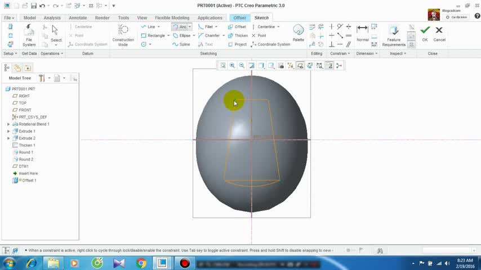The width and height of the screenshot is (481, 270).
Task: Select the Chamfer tool
Action: (209, 35)
